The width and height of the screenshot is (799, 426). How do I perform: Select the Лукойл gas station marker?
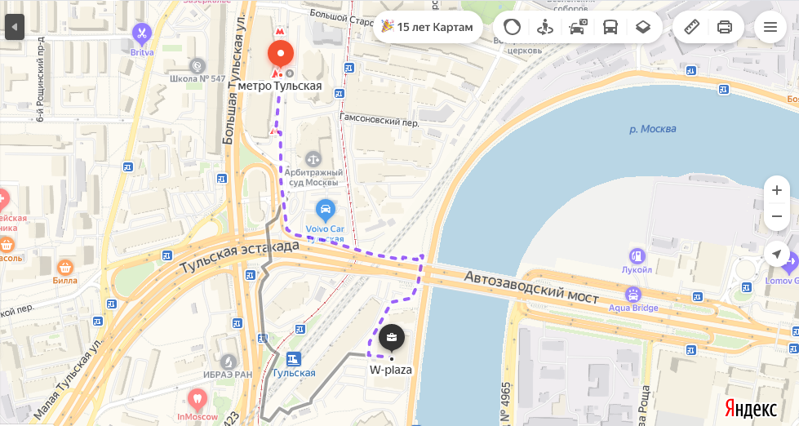coord(637,256)
